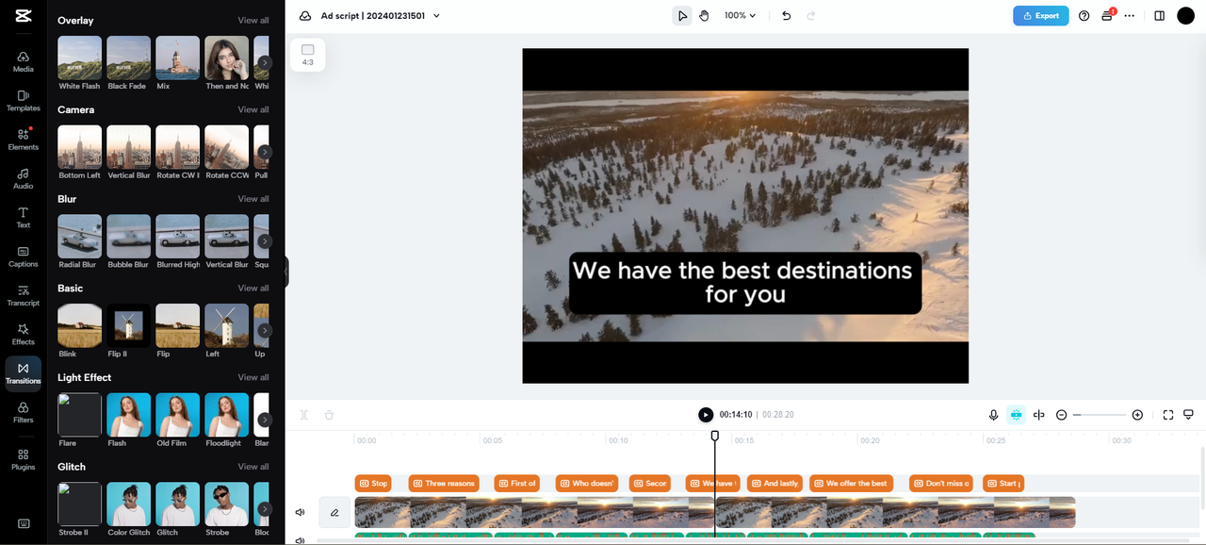This screenshot has height=545, width=1206.
Task: Toggle the highlighted timeline snapping button
Action: pos(1016,415)
